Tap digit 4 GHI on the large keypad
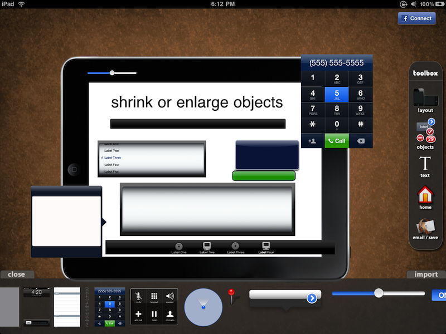The height and width of the screenshot is (334, 446). tap(313, 94)
